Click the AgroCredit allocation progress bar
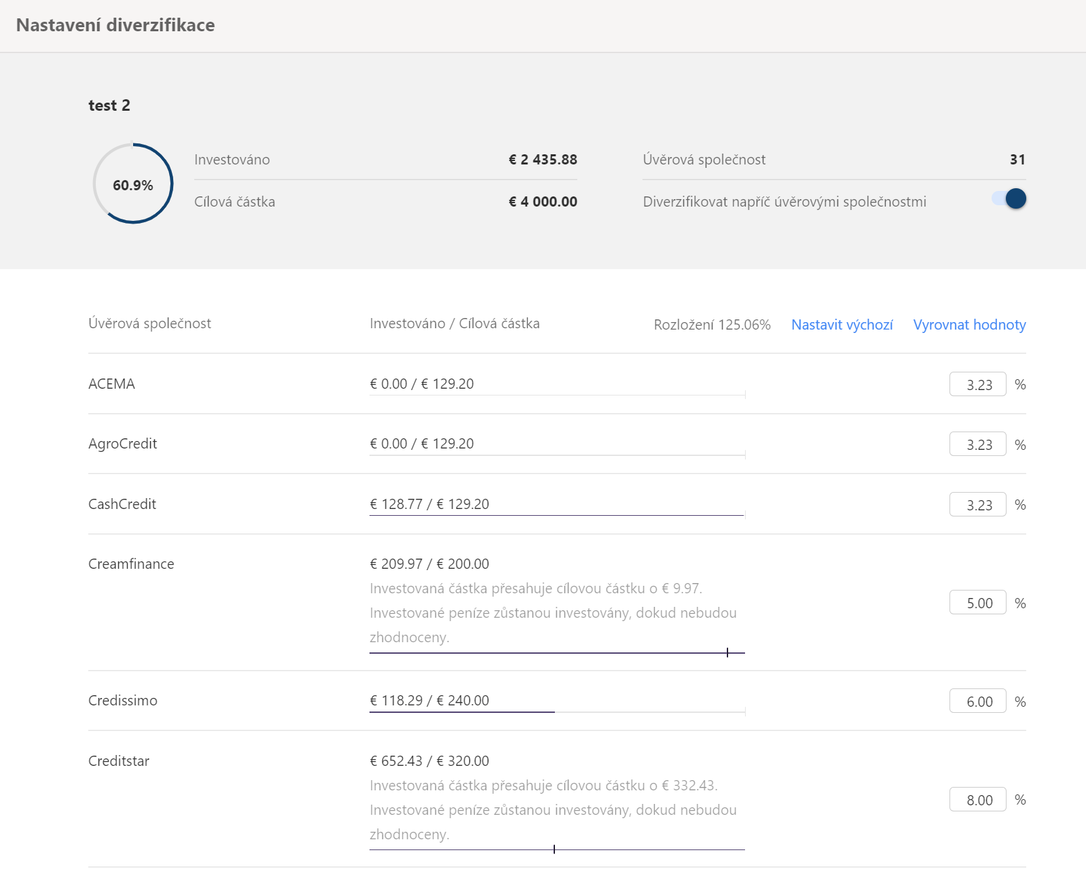 tap(557, 455)
